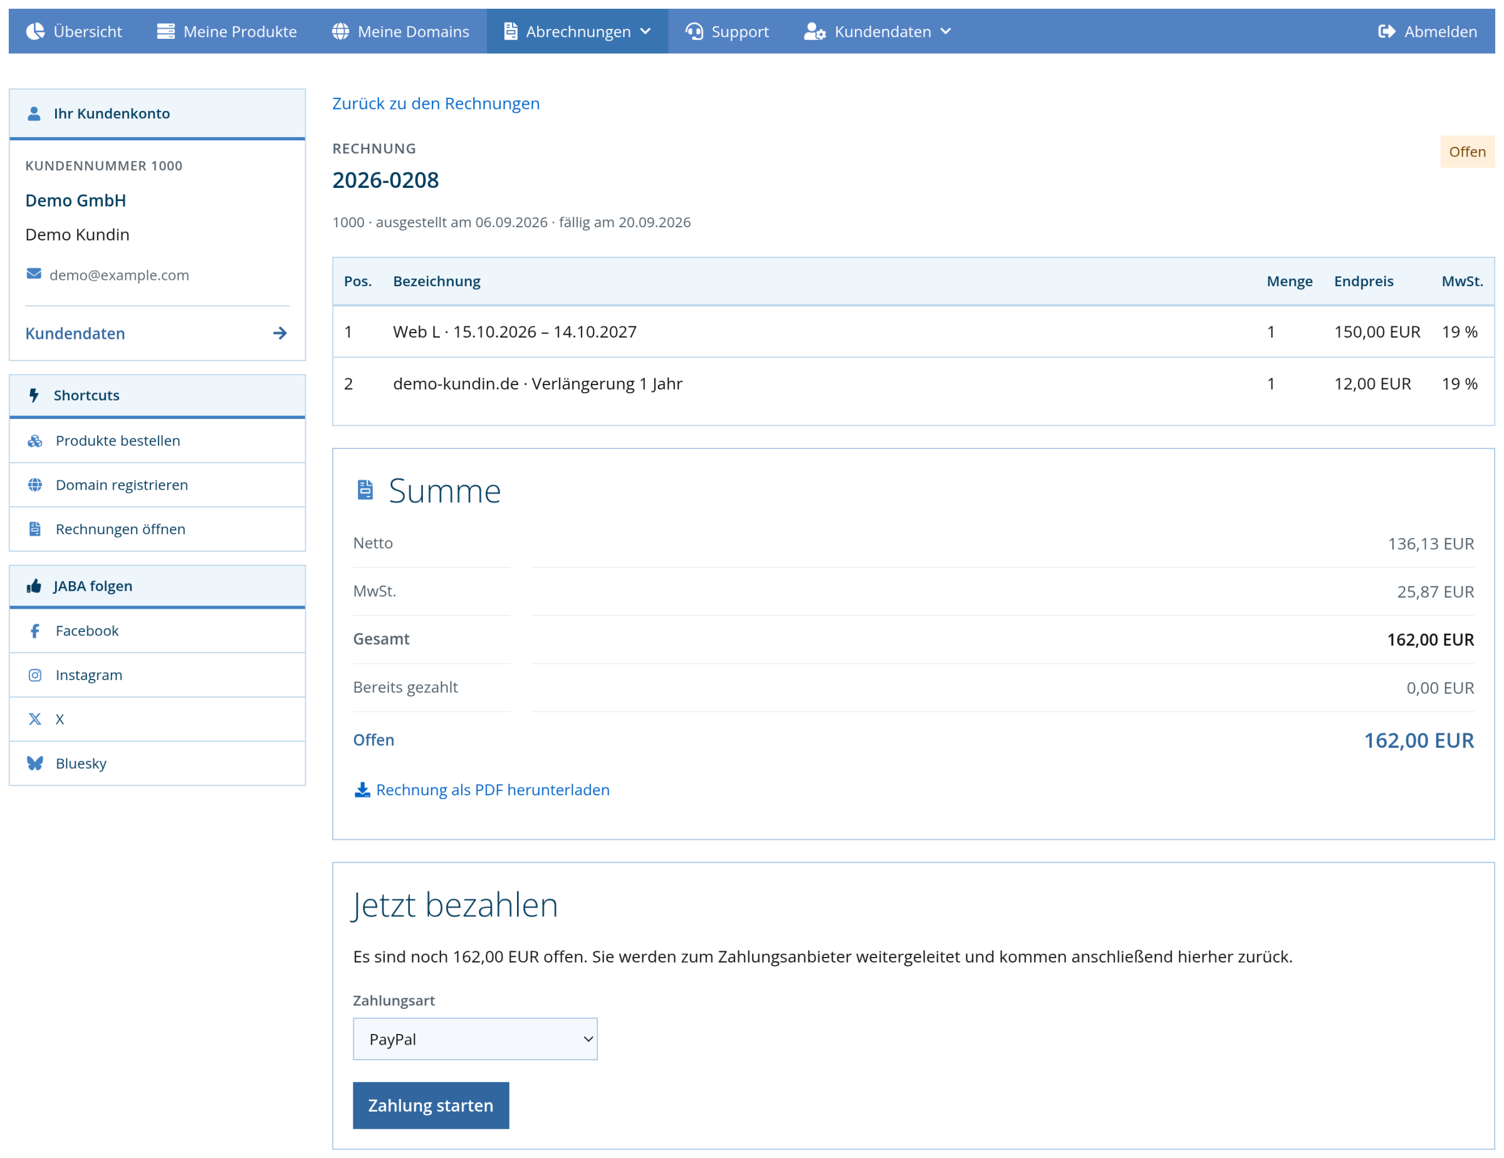Click the Übersicht pie chart icon
Image resolution: width=1504 pixels, height=1158 pixels.
click(x=35, y=31)
